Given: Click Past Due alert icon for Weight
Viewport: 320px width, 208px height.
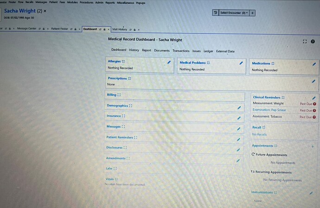Looking at the screenshot, I should coord(314,104).
